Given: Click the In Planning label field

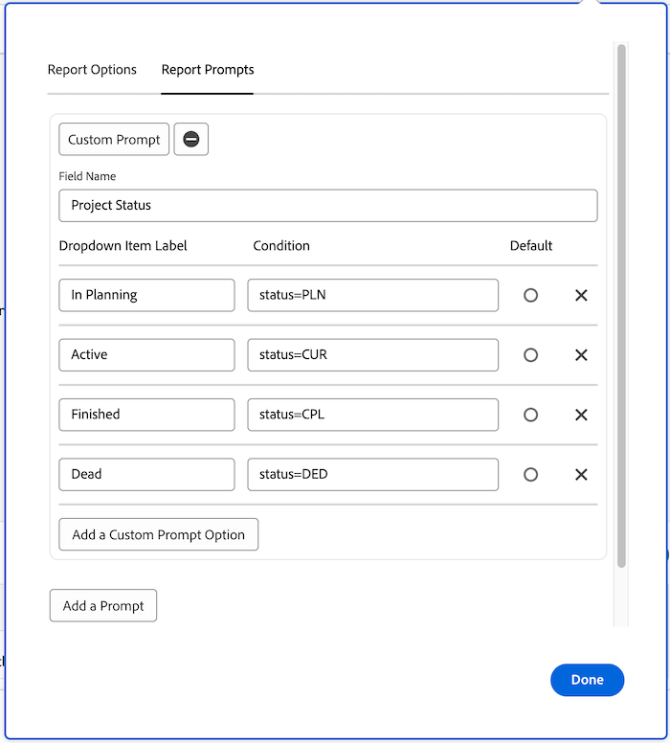Looking at the screenshot, I should [146, 296].
